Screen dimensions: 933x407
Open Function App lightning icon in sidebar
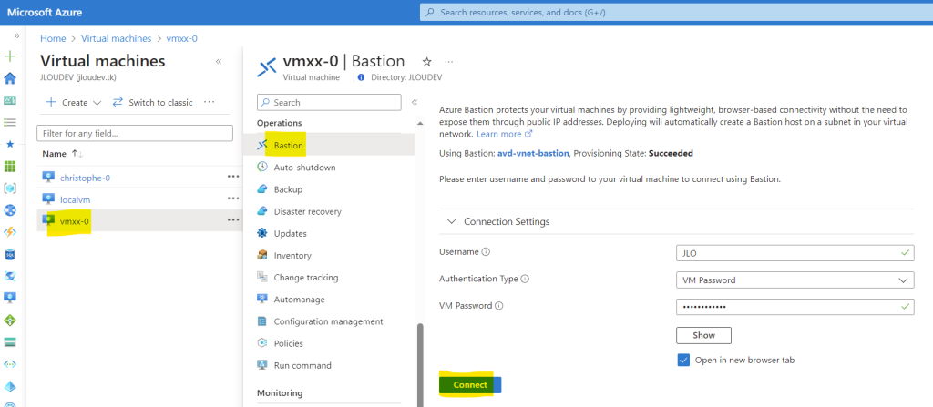pyautogui.click(x=10, y=232)
